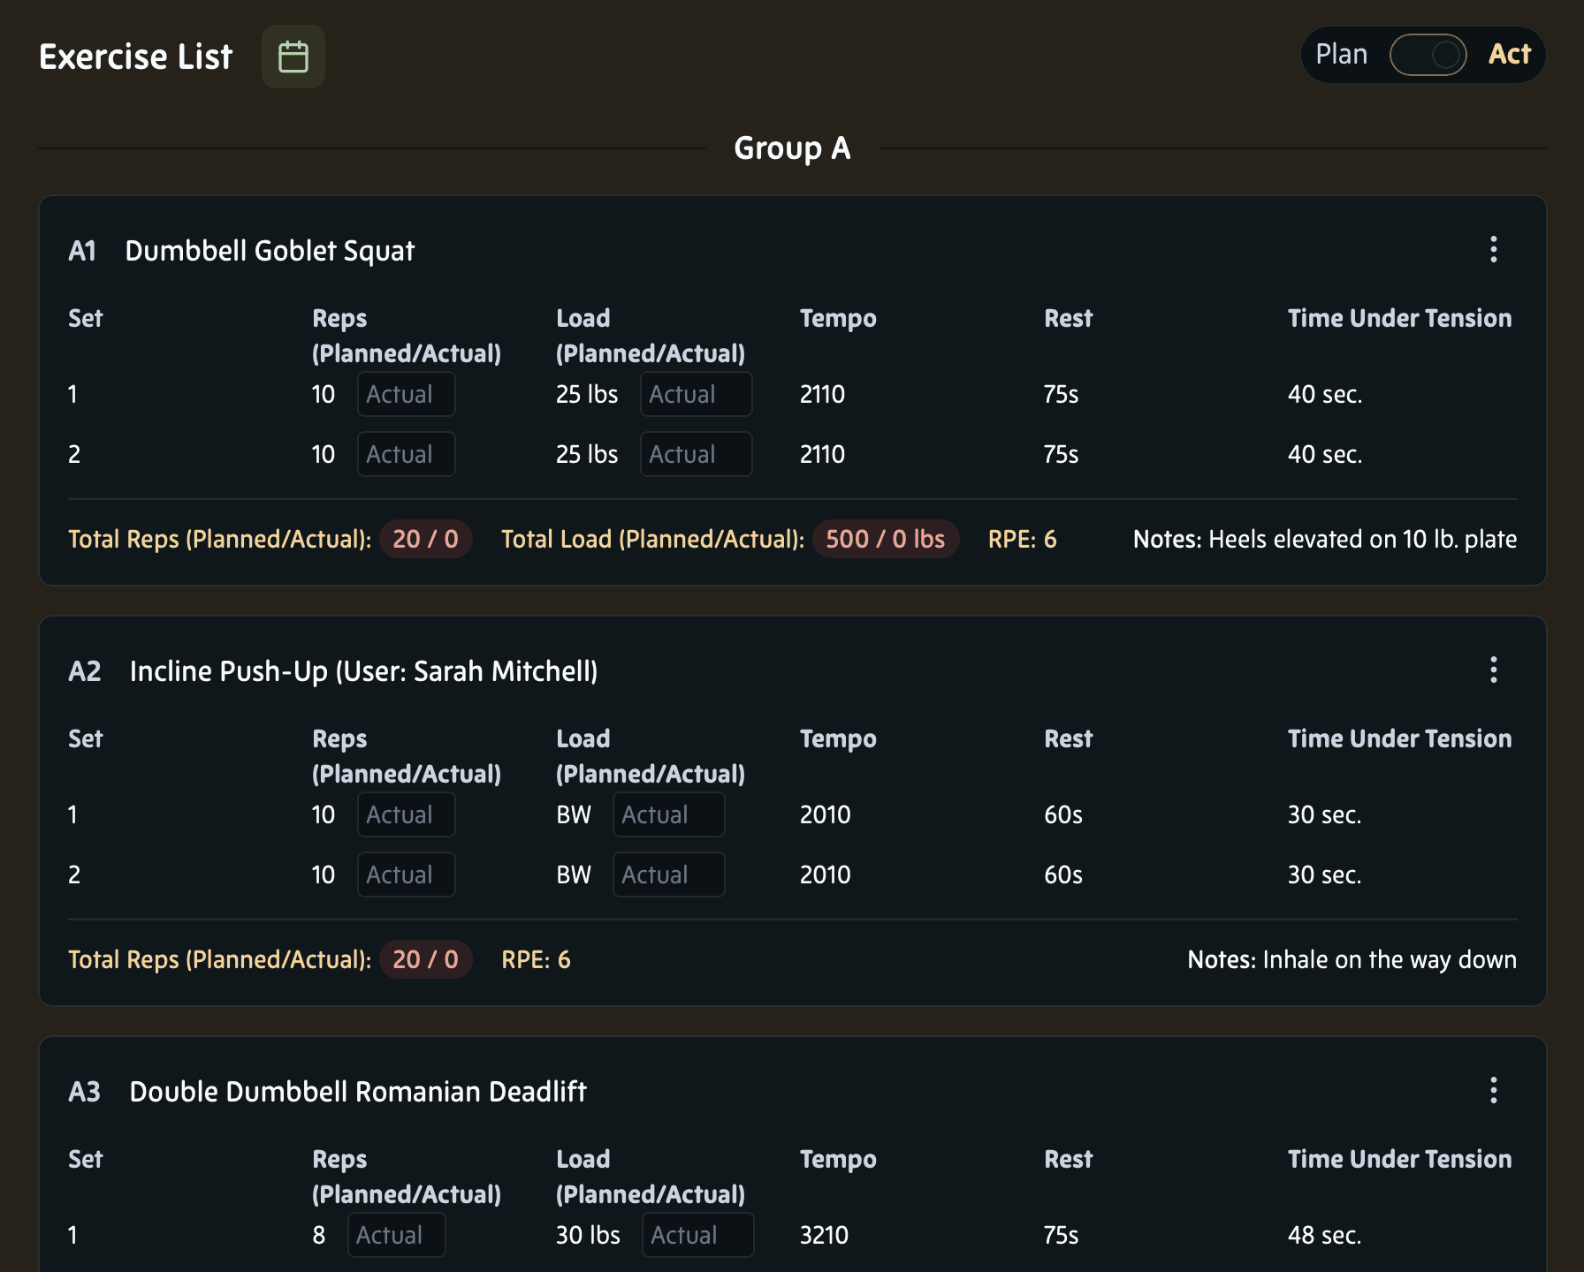The height and width of the screenshot is (1272, 1584).
Task: Open the Romanian Deadlift options menu
Action: point(1493,1090)
